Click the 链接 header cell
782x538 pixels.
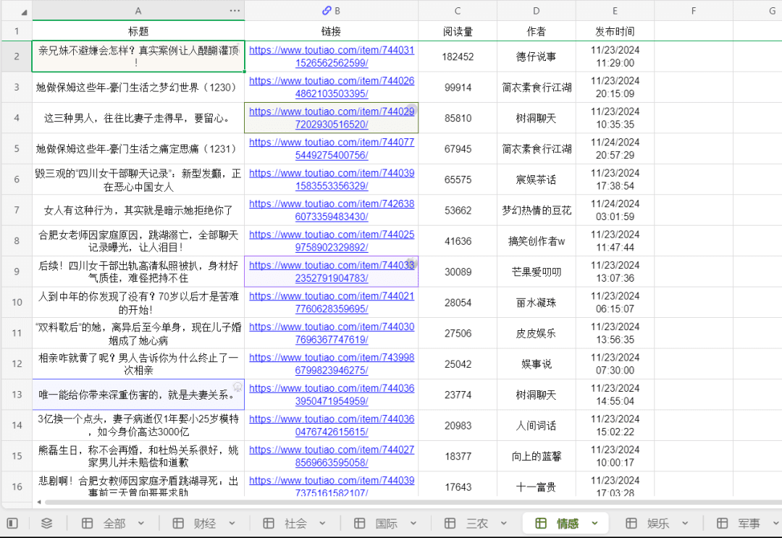[x=331, y=31]
